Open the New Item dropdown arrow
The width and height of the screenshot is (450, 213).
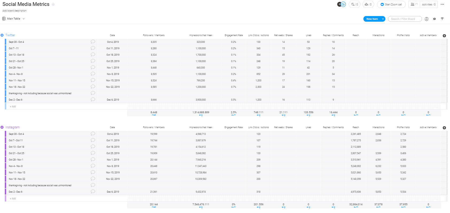coord(383,19)
